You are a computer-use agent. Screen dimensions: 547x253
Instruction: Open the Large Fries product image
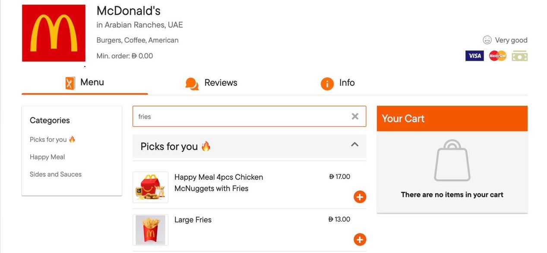pyautogui.click(x=150, y=230)
